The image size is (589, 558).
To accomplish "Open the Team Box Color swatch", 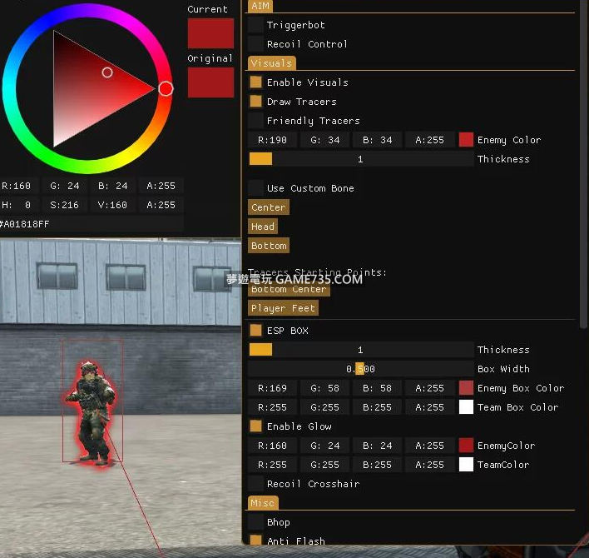I will pos(466,407).
